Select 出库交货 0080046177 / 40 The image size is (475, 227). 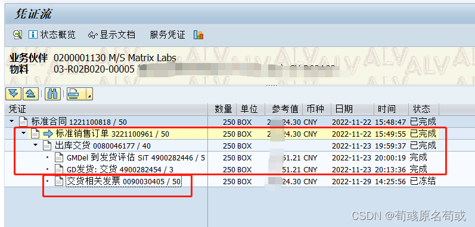[x=103, y=146]
